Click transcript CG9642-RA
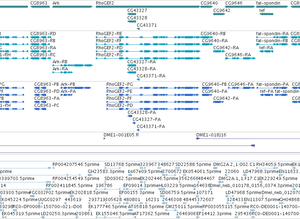Image resolution: width=300 pixels, height=219 pixels. (x=226, y=48)
